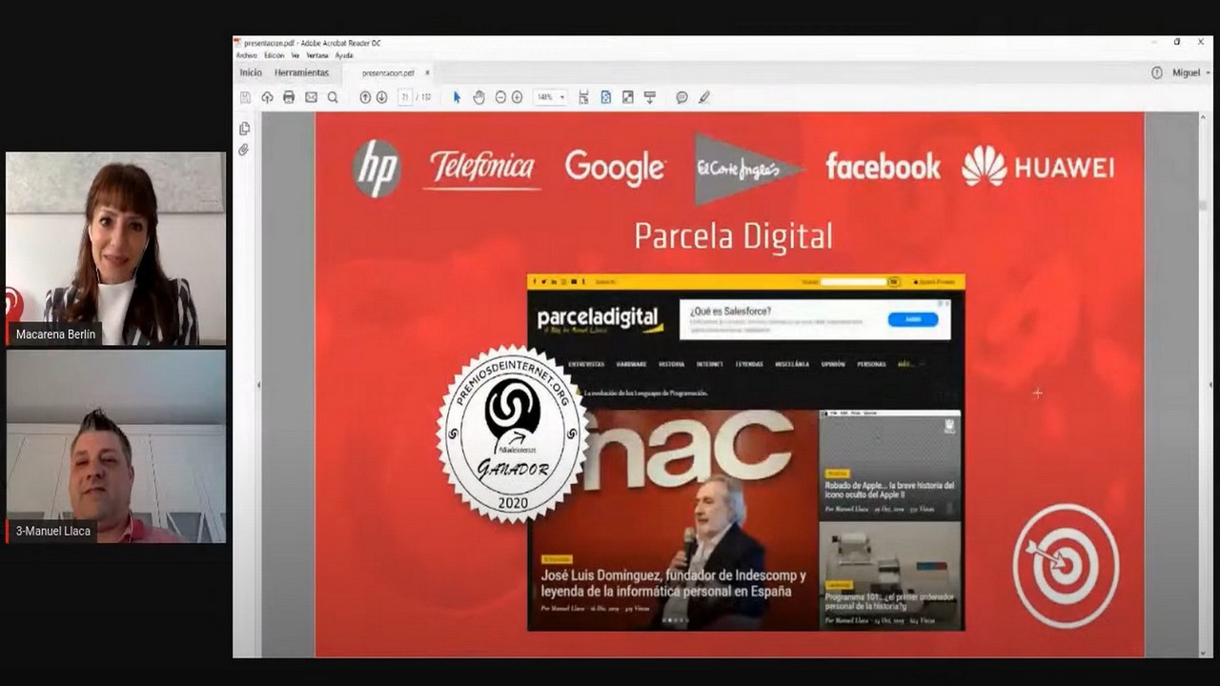This screenshot has width=1220, height=686.
Task: Click Manuel Llaca's video tile
Action: click(116, 446)
